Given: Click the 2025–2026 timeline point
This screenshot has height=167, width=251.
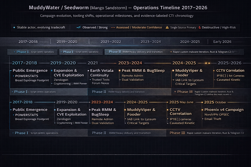Looking at the screenshot, I should point(230,63).
